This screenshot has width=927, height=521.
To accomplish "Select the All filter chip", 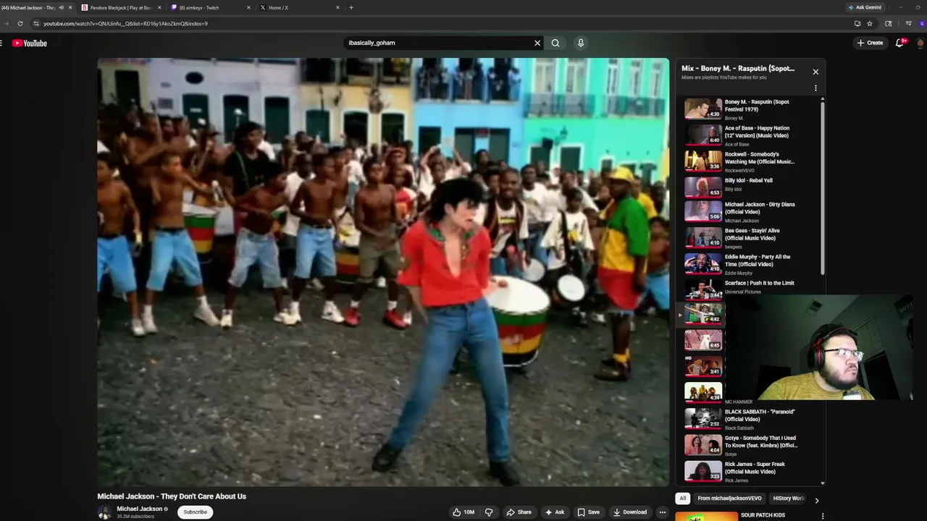I will pos(682,499).
